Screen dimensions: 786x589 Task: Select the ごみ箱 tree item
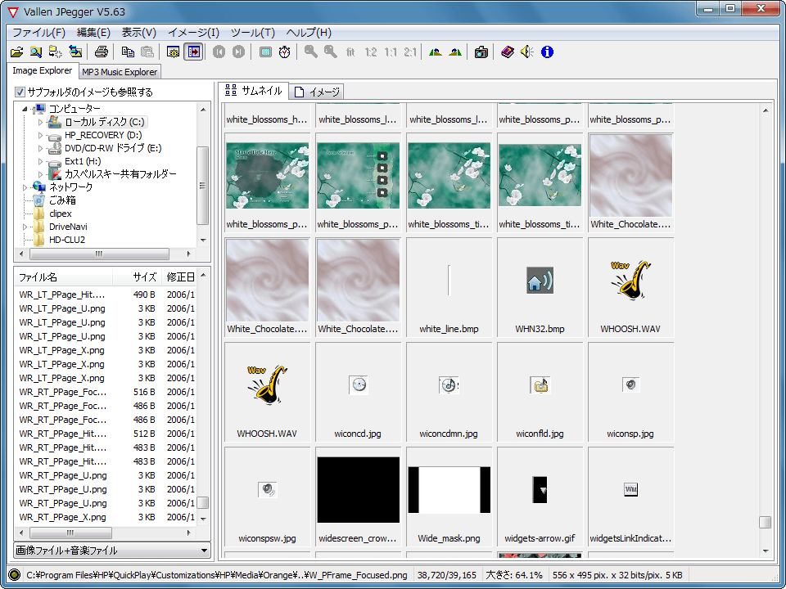click(63, 200)
